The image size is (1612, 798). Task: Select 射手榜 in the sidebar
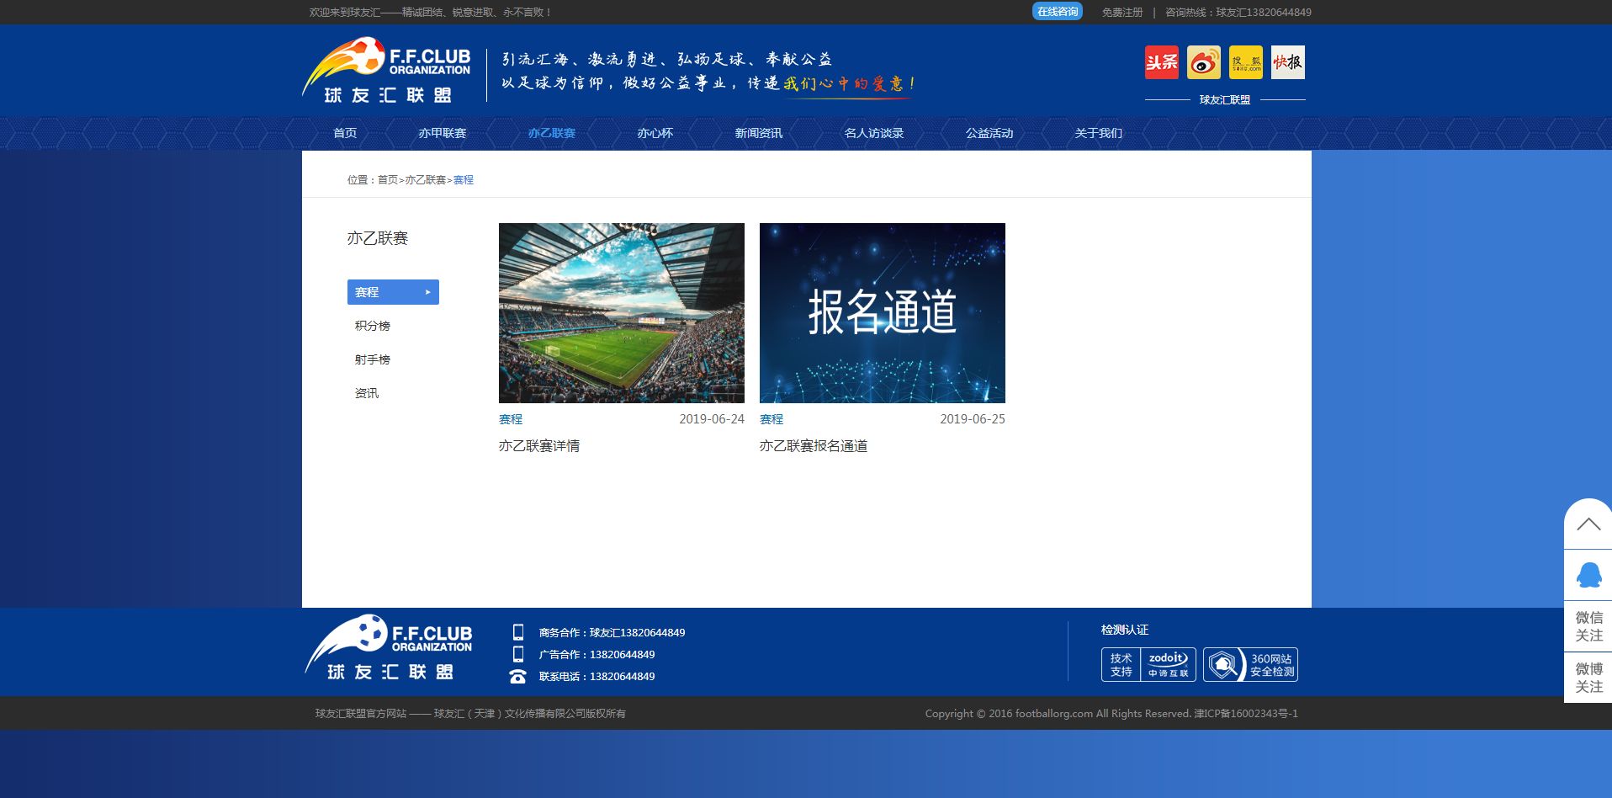[372, 359]
